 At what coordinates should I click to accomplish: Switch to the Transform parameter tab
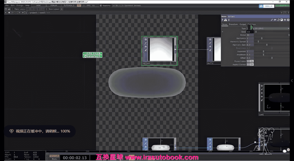233,25
